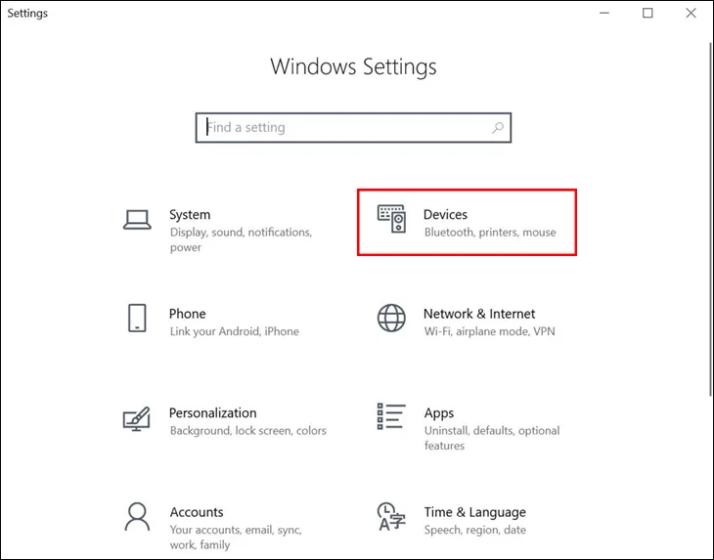
Task: Open Network & Internet heading
Action: (x=479, y=314)
